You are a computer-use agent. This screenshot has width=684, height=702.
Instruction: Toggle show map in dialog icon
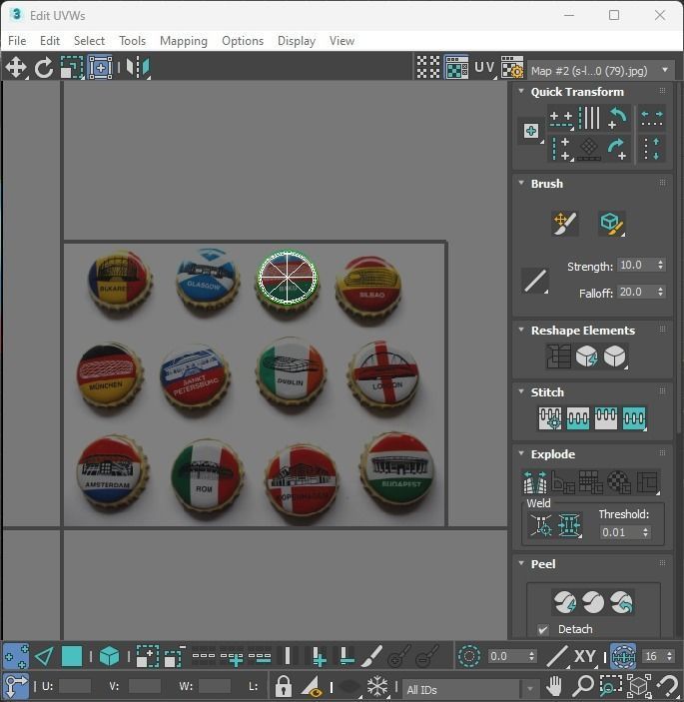tap(456, 68)
